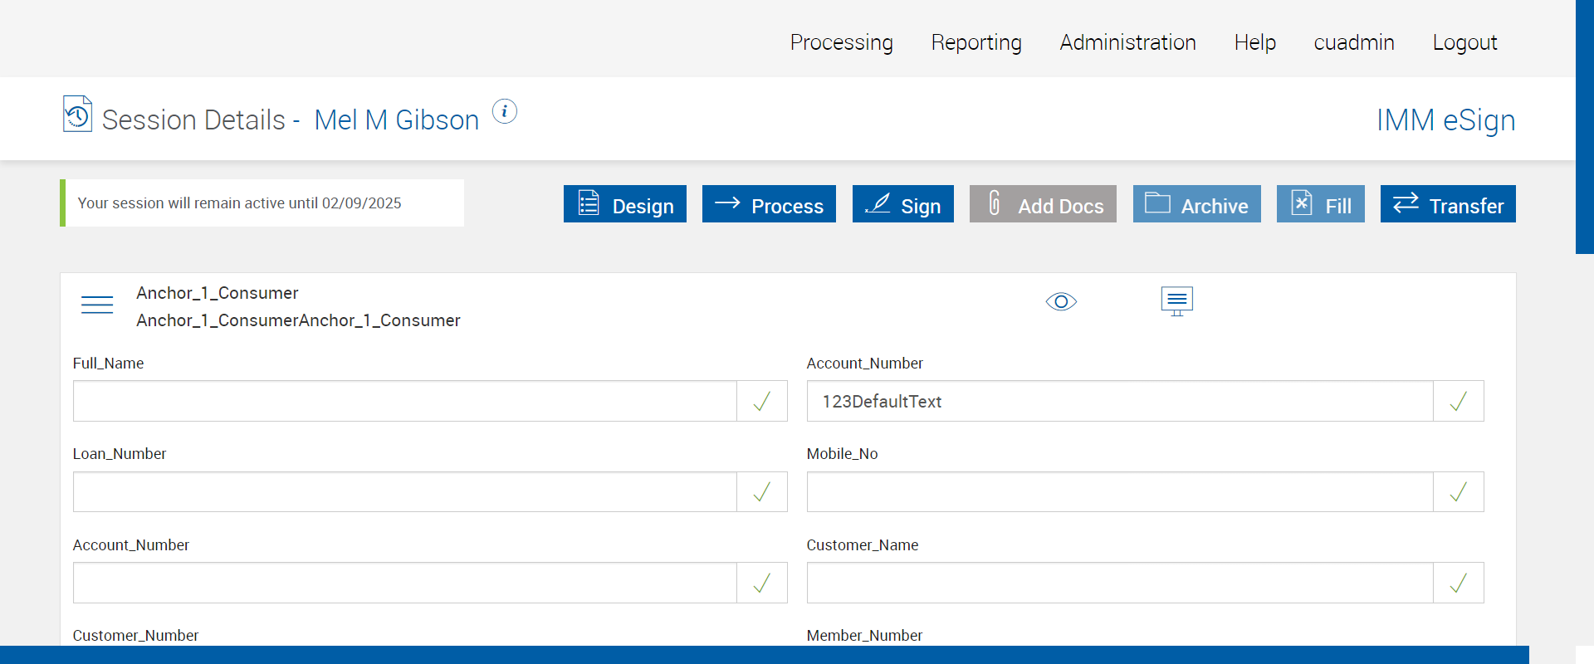
Task: Open the Administration menu
Action: tap(1127, 42)
